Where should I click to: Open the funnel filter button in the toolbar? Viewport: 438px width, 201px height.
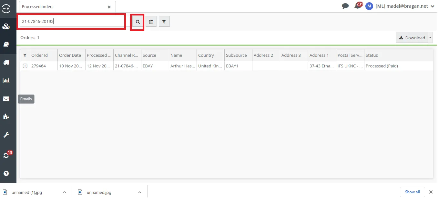tap(164, 22)
